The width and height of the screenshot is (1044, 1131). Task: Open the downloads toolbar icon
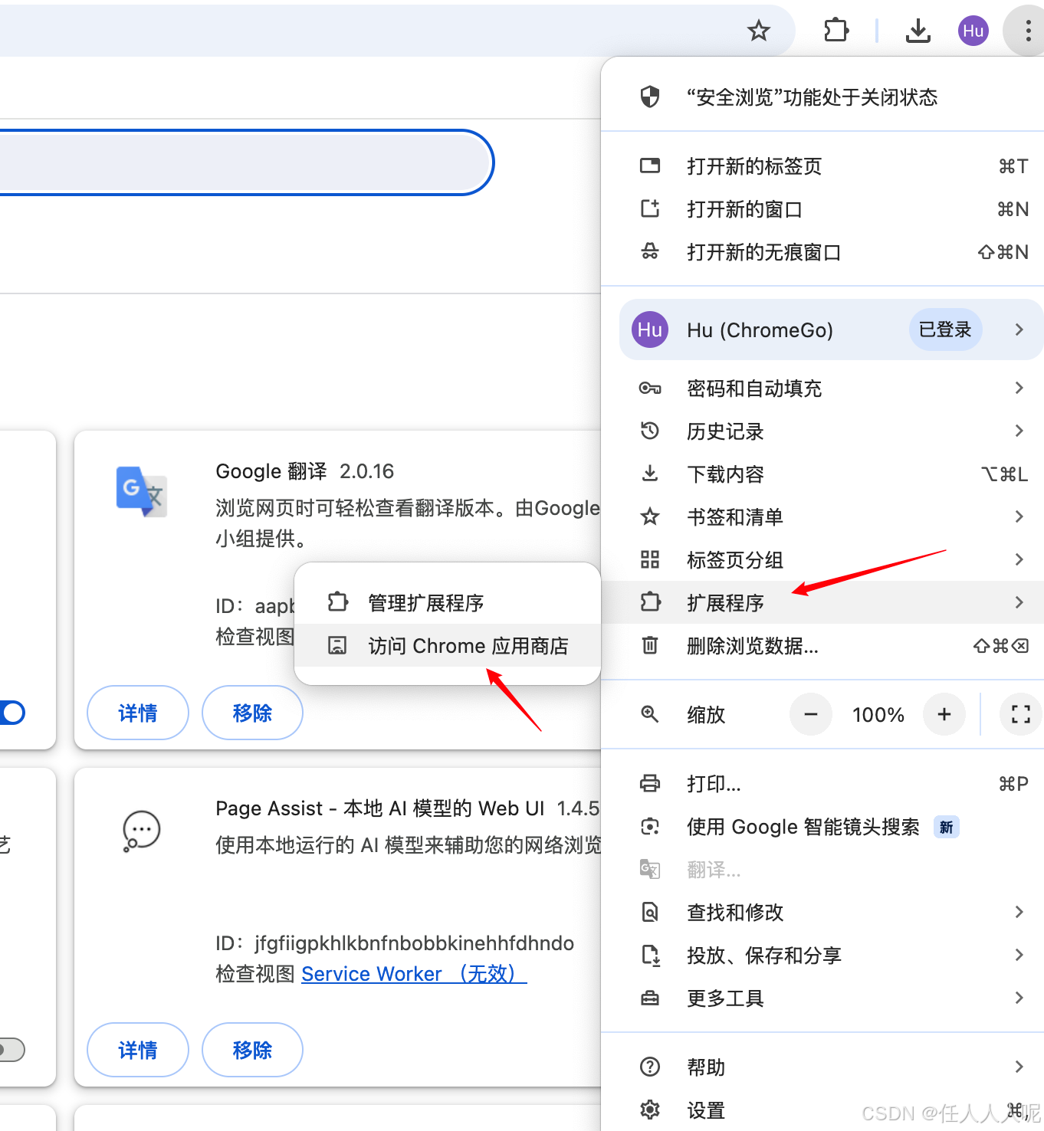(x=918, y=31)
